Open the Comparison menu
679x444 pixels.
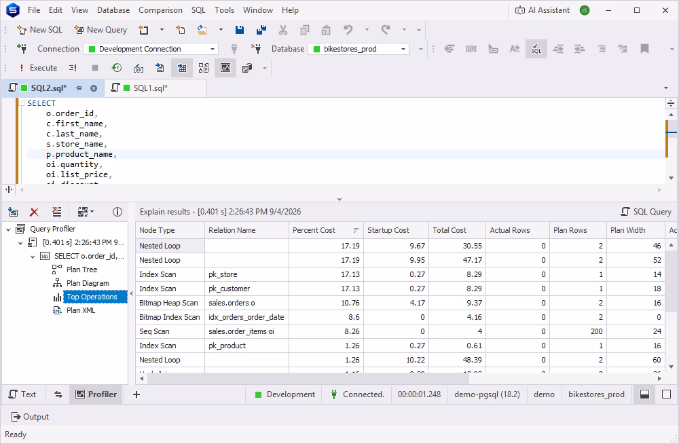tap(160, 10)
